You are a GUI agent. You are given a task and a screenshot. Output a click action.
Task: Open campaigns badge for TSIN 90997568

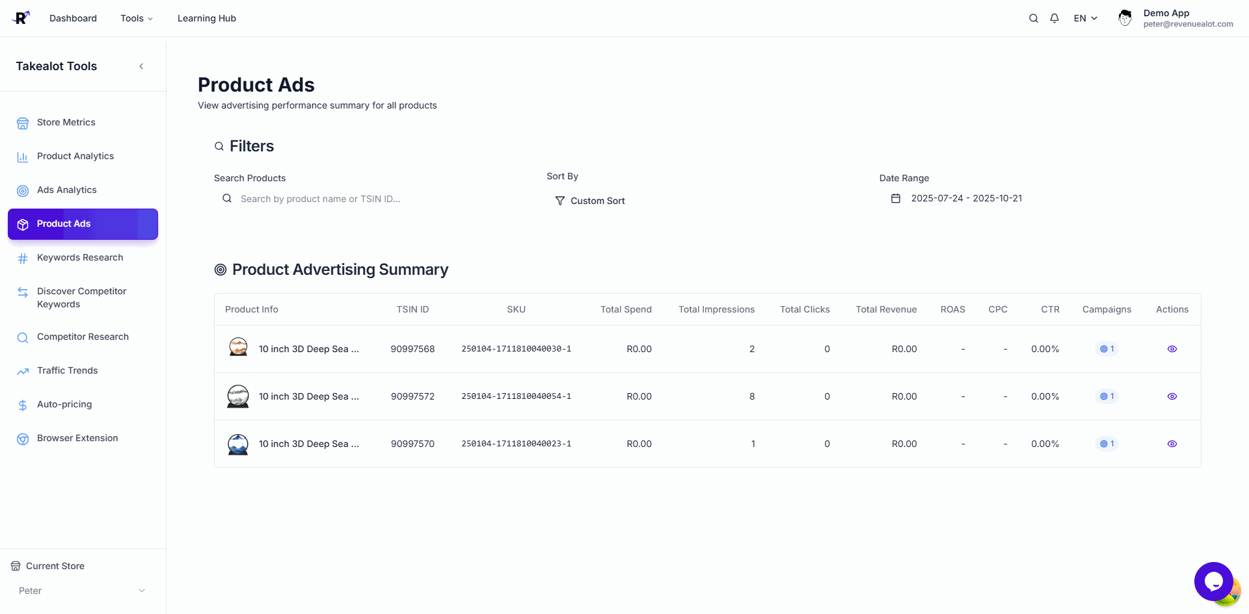(x=1107, y=349)
